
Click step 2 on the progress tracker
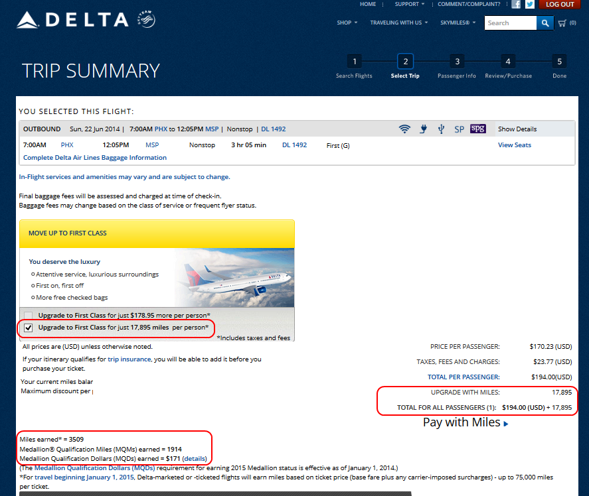(x=405, y=61)
